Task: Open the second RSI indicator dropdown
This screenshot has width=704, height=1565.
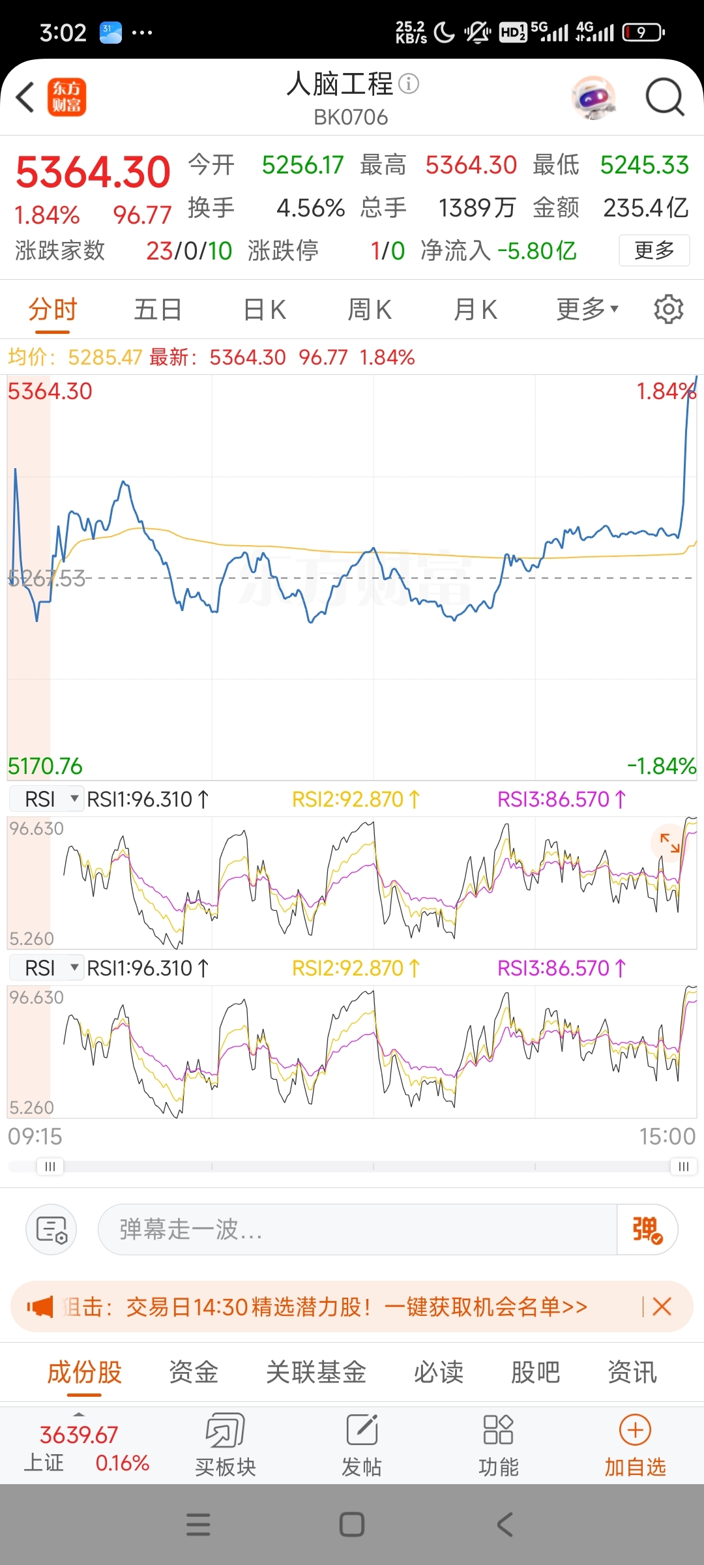Action: (x=47, y=968)
